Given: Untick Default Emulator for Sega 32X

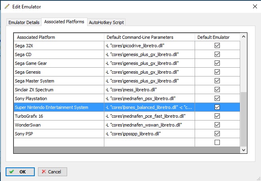Looking at the screenshot, I should (x=217, y=45).
